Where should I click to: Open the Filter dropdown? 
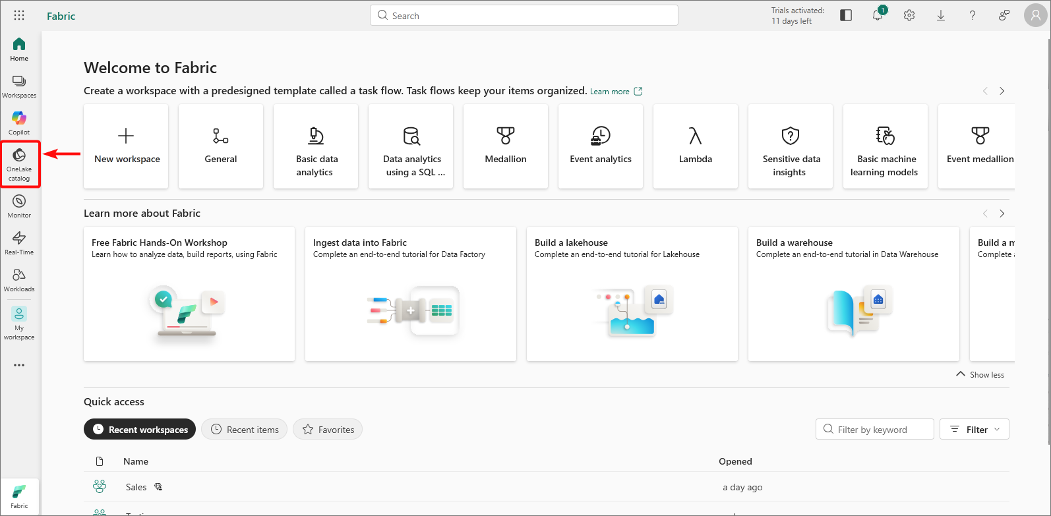tap(974, 429)
